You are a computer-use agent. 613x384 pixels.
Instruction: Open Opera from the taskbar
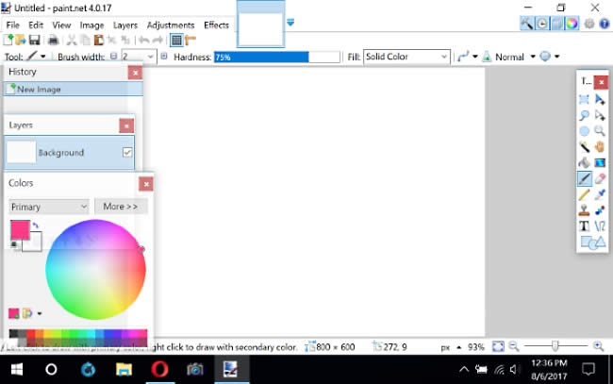click(159, 369)
